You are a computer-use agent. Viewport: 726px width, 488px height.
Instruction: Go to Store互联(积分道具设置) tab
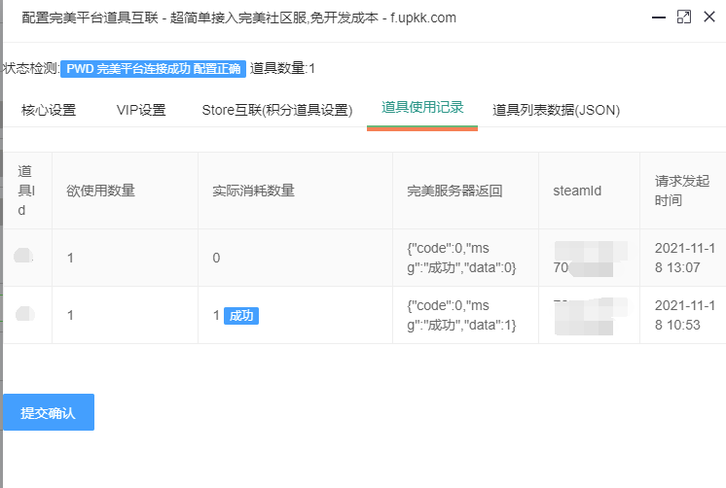(x=276, y=110)
